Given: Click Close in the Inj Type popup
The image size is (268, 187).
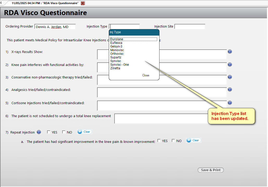Looking at the screenshot, I should [146, 75].
